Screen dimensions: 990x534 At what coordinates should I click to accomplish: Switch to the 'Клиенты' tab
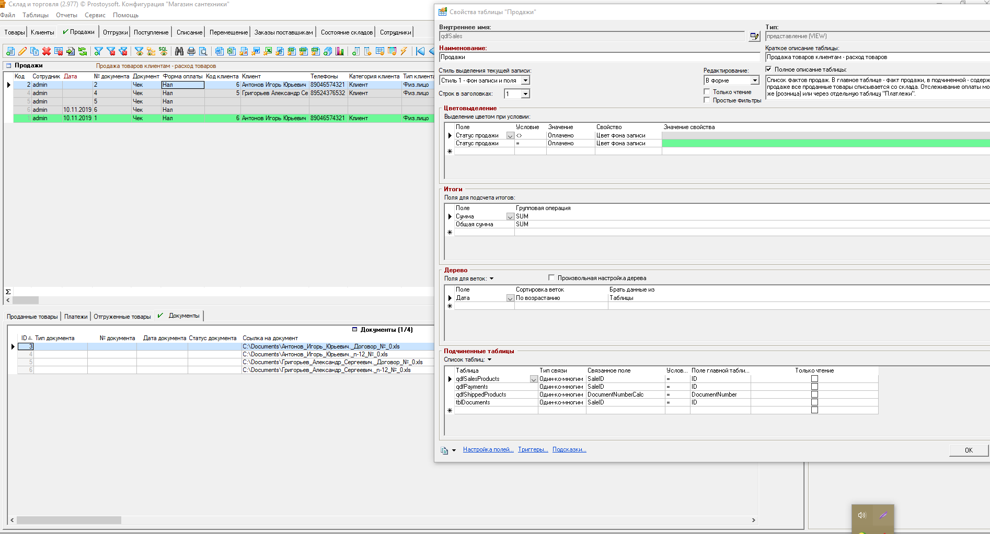(42, 32)
